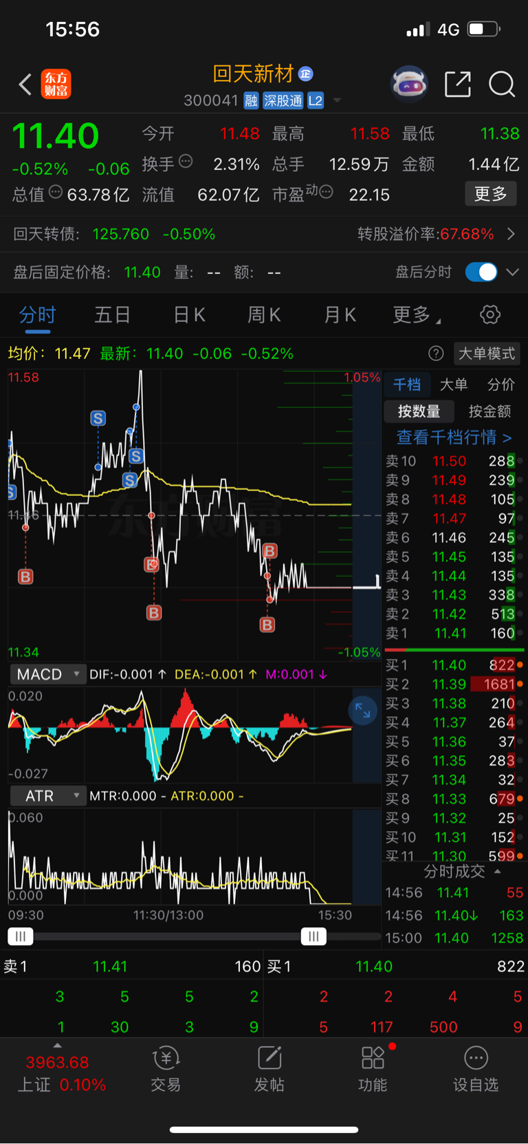Expand stock code dropdown arrow
The height and width of the screenshot is (1144, 528).
337,101
